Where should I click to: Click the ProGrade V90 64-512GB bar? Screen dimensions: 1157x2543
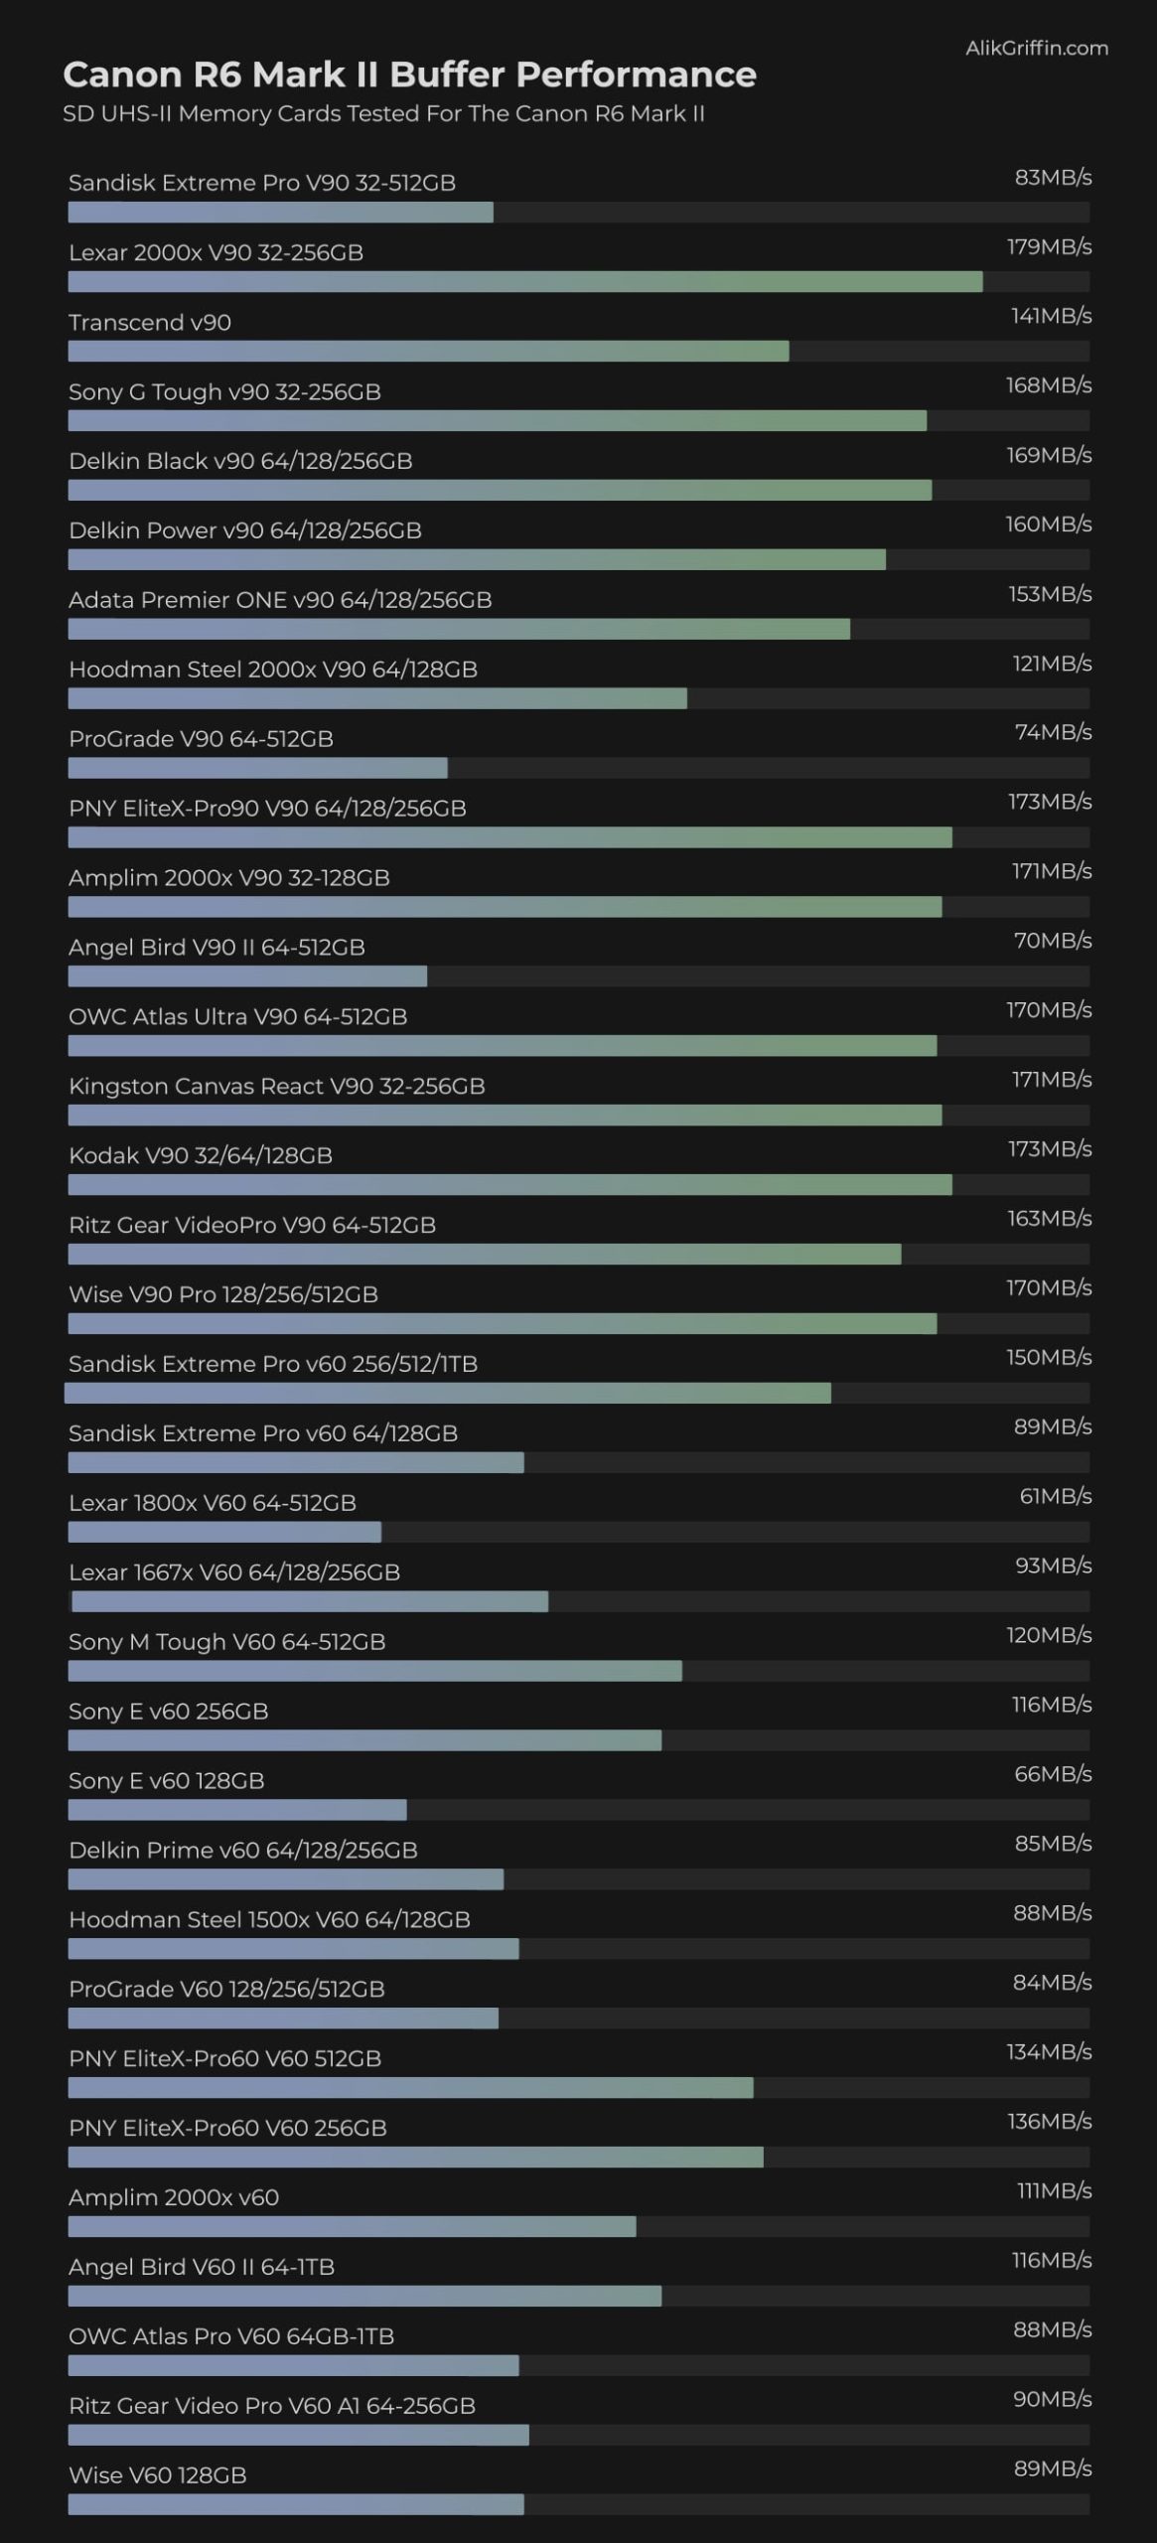click(257, 768)
